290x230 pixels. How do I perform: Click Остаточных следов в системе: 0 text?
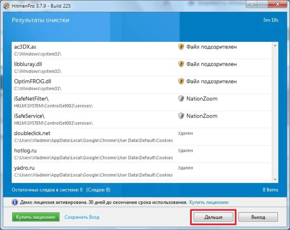[47, 190]
